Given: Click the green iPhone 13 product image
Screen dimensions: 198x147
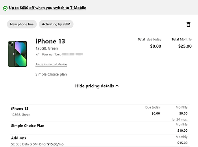Looking at the screenshot, I should (x=17, y=54).
